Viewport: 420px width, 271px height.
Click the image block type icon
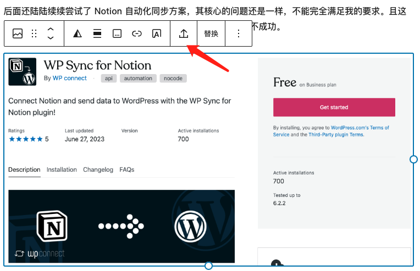tap(18, 33)
